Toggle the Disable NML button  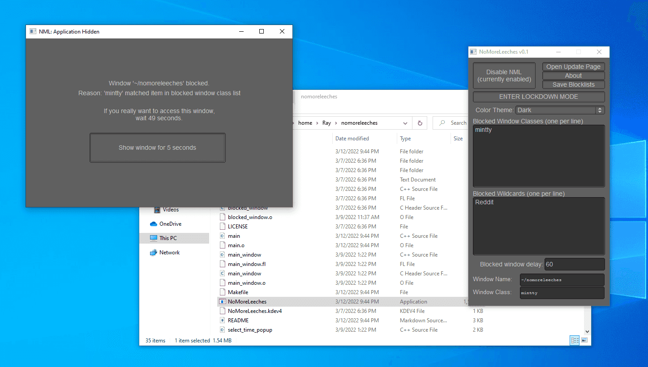504,76
